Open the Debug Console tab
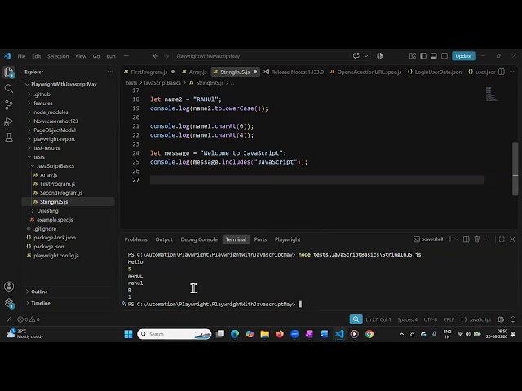The image size is (522, 391). pos(199,239)
